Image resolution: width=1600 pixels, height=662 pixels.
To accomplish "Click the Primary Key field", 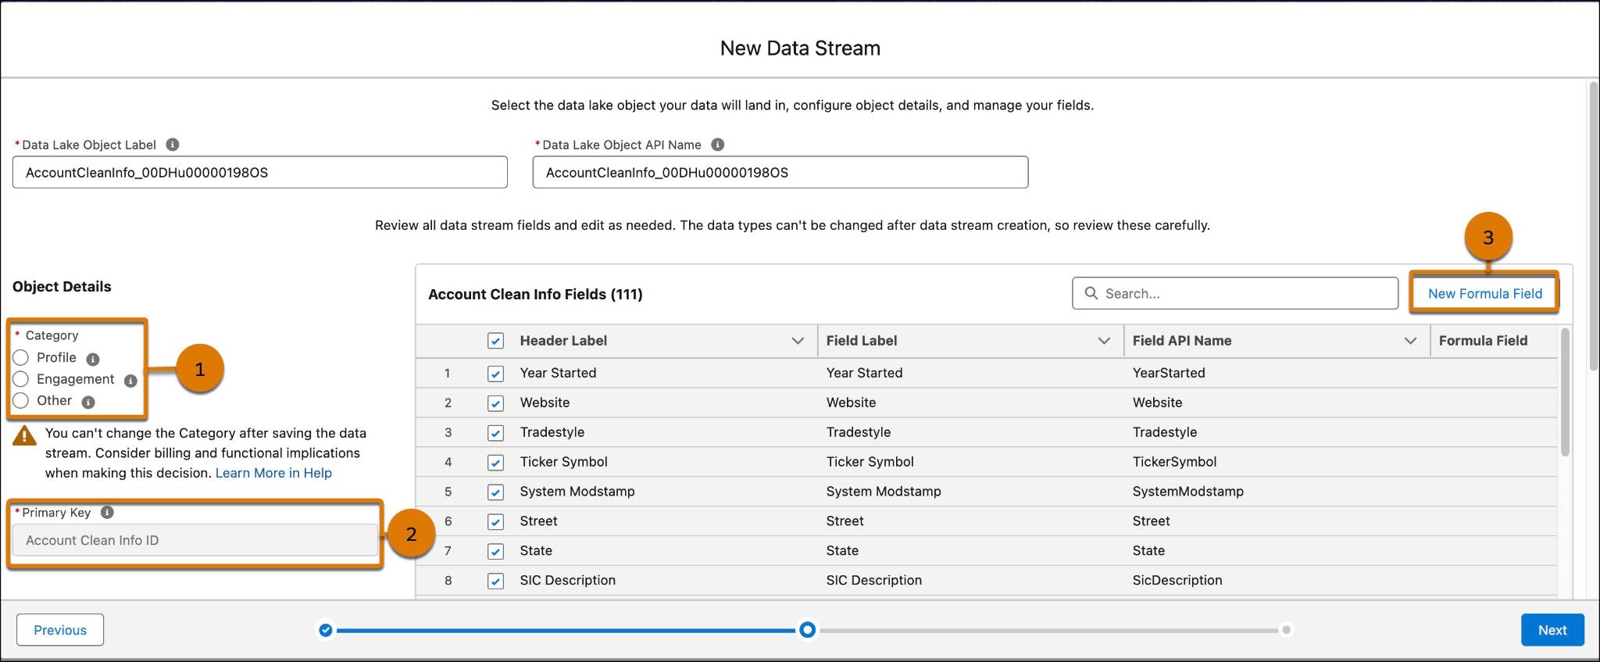I will coord(195,540).
